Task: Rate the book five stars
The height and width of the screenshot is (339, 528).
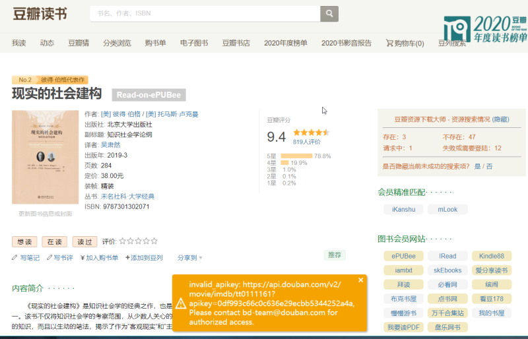Action: (154, 241)
